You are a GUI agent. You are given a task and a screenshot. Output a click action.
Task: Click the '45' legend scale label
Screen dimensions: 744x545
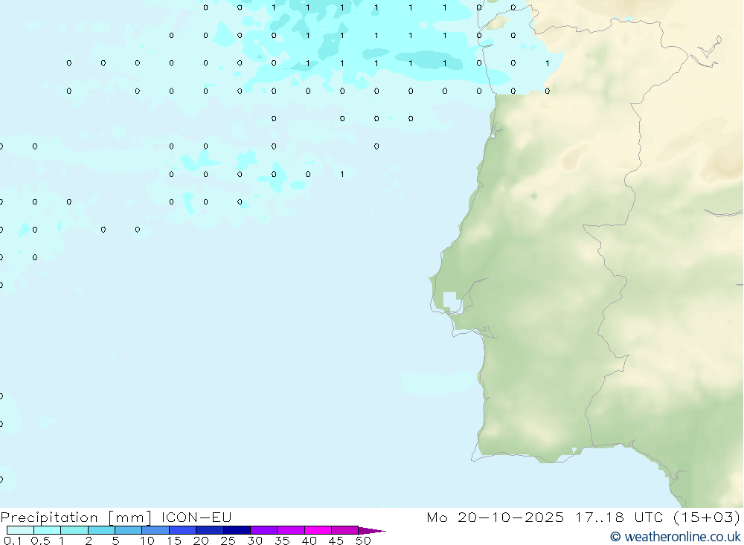(336, 541)
